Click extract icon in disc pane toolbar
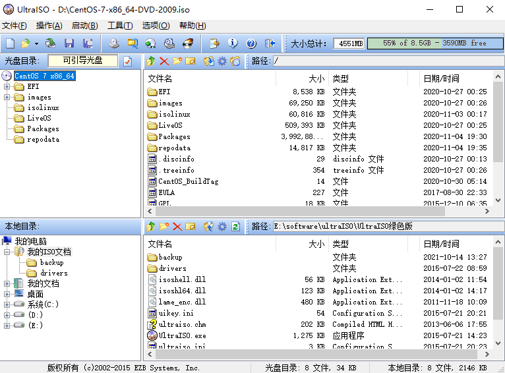 [209, 61]
